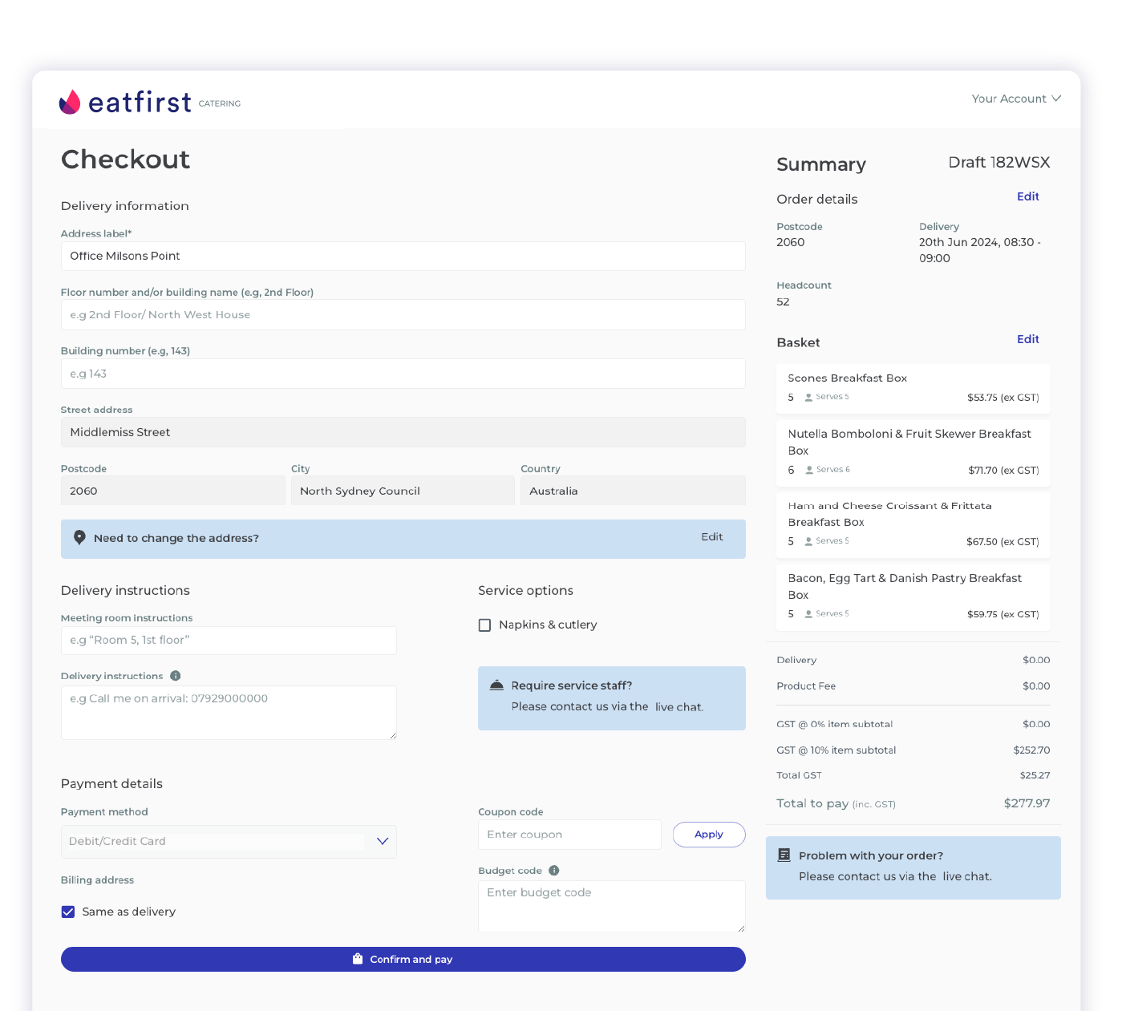Click the $53.75 (ex GST) price
This screenshot has height=1011, width=1122.
click(1003, 398)
